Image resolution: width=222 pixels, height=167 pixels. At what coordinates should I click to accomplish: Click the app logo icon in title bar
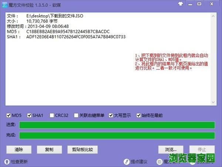tap(5, 5)
